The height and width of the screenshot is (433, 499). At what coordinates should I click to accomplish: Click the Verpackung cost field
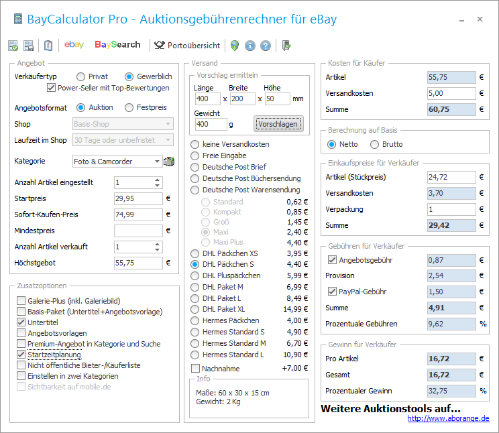pos(451,209)
